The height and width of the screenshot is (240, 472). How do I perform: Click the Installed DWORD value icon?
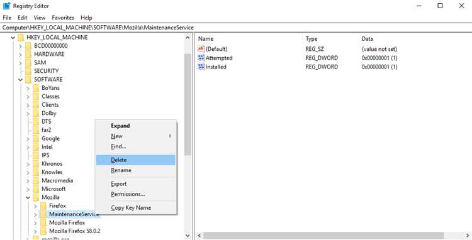(x=201, y=67)
